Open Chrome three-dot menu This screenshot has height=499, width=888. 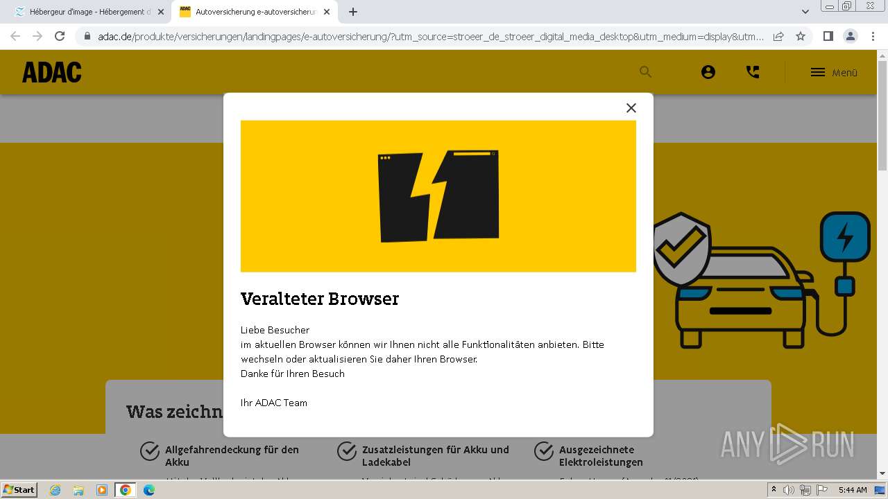(873, 36)
